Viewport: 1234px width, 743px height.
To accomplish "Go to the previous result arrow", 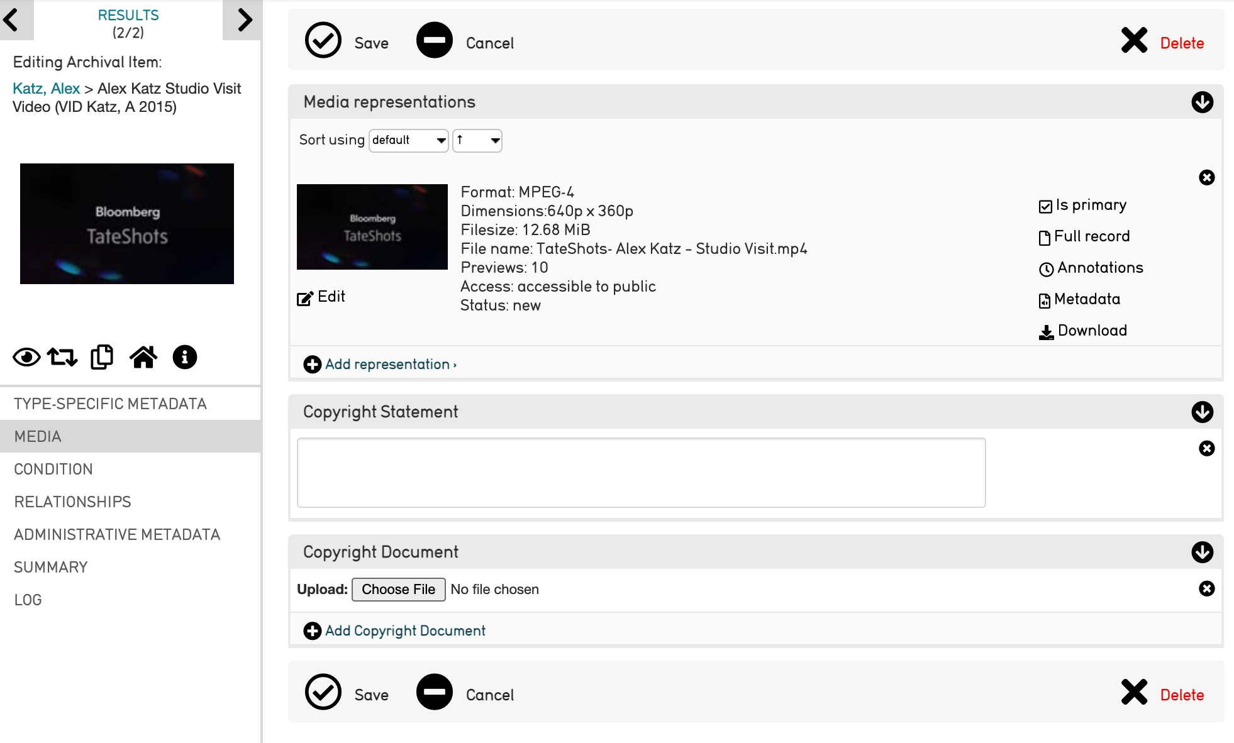I will 12,19.
